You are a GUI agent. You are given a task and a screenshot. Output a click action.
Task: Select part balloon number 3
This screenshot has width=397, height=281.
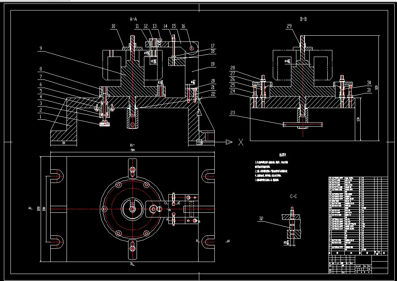(41, 103)
